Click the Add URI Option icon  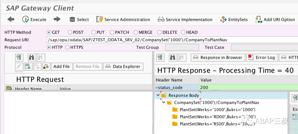click(259, 19)
